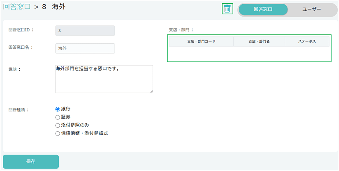
Task: Select the 回答窓口 tab
Action: (x=263, y=9)
